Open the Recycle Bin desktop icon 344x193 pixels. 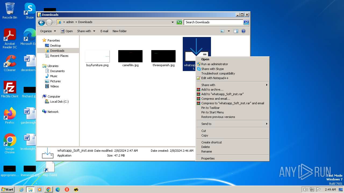[10, 11]
